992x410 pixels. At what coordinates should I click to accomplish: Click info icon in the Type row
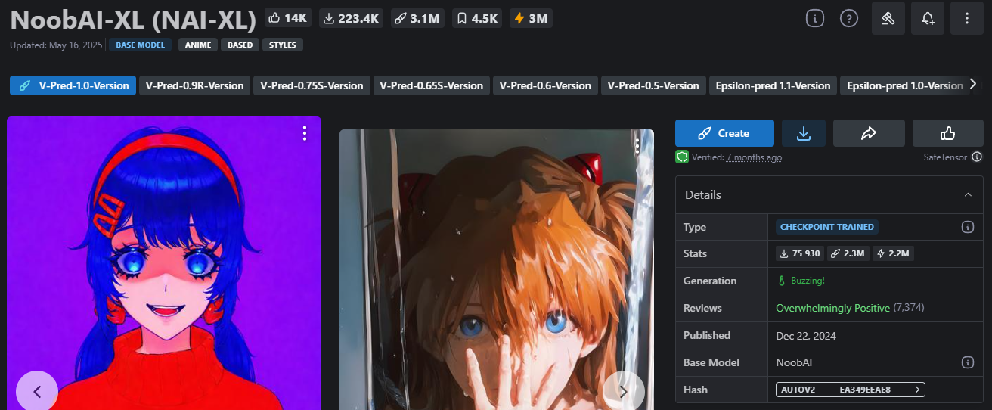(967, 227)
